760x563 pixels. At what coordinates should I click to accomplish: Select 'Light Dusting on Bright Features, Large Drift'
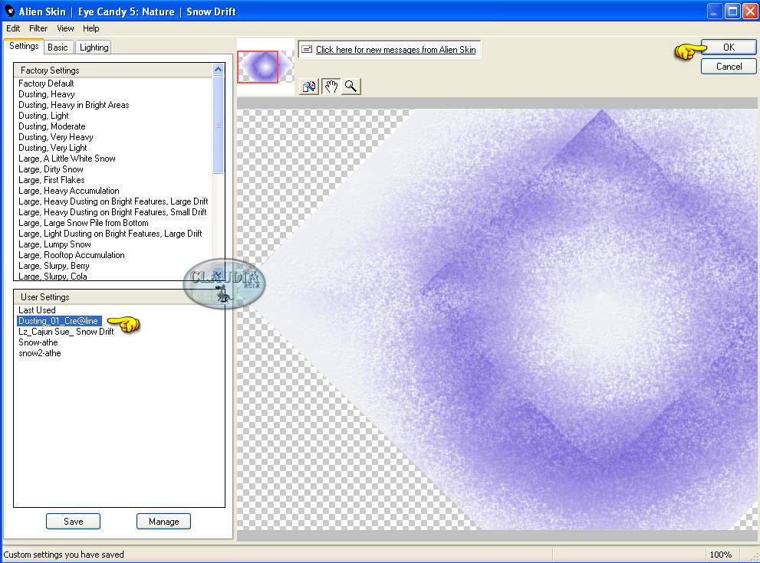110,234
